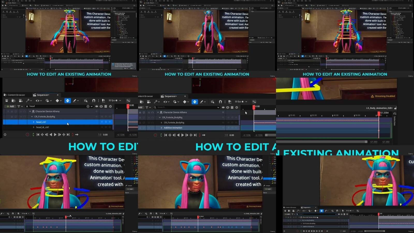Screen dimensions: 414x233
Task: Add a keyframe on the head_ctrl row
Action: pyautogui.click(x=106, y=122)
